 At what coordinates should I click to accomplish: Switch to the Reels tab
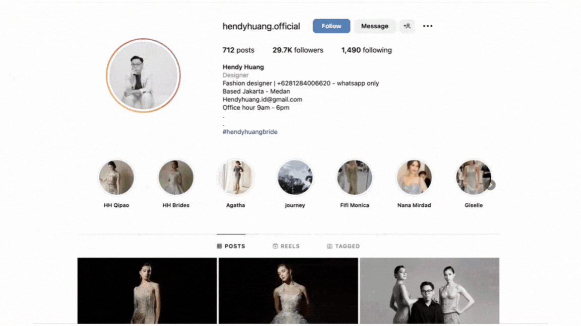[286, 246]
